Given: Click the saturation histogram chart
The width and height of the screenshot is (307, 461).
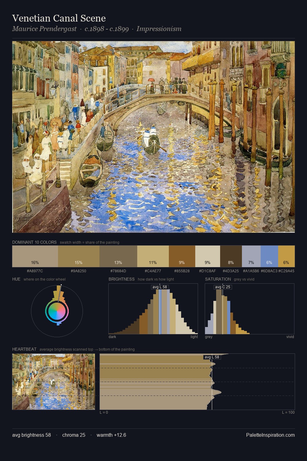Looking at the screenshot, I should [250, 309].
